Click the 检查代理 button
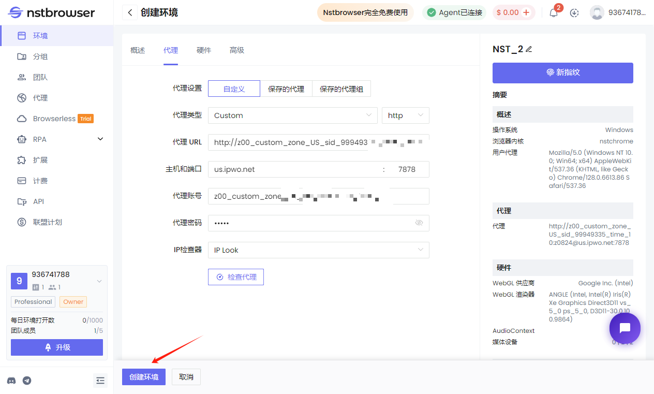The width and height of the screenshot is (654, 394). (236, 277)
